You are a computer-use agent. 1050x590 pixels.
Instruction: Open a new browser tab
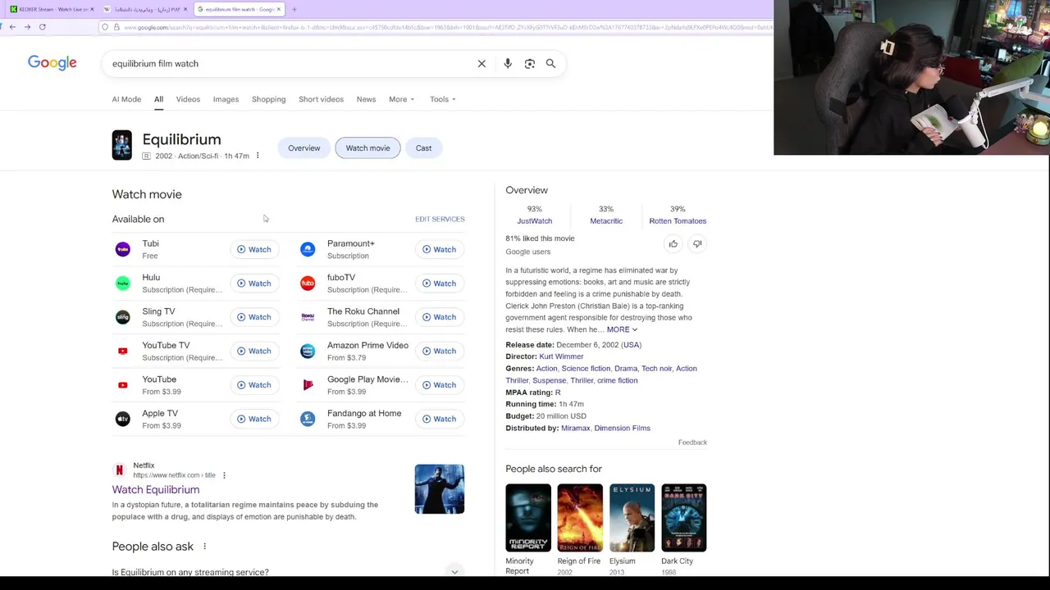(294, 9)
